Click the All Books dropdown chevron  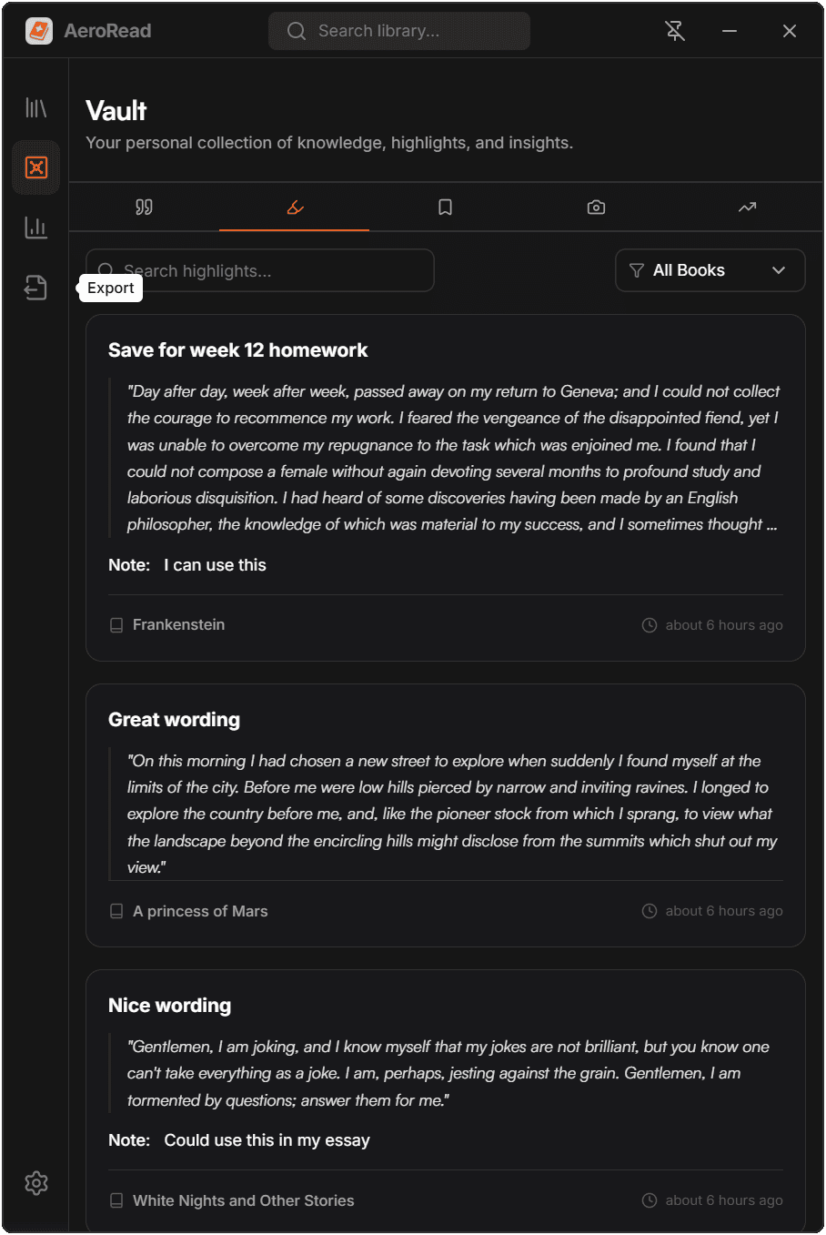pyautogui.click(x=779, y=270)
